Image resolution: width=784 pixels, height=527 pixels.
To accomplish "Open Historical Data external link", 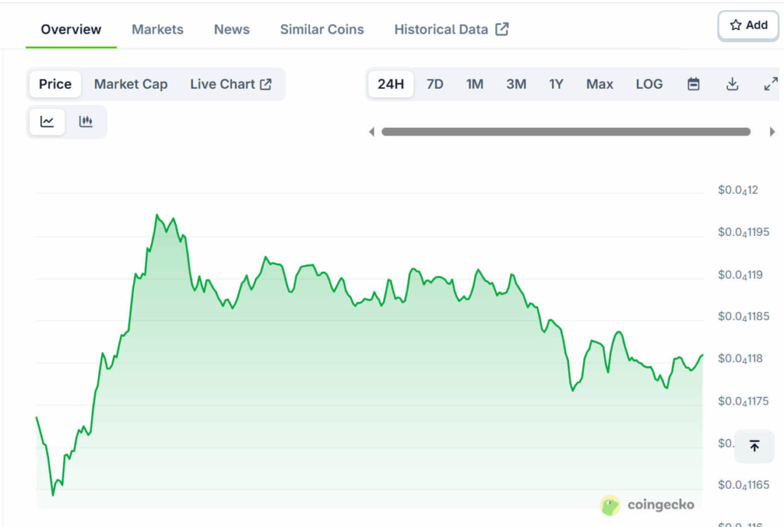I will (x=451, y=30).
